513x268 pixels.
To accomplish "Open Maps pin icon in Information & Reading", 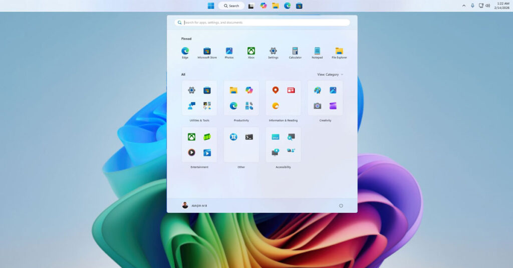I will [276, 90].
